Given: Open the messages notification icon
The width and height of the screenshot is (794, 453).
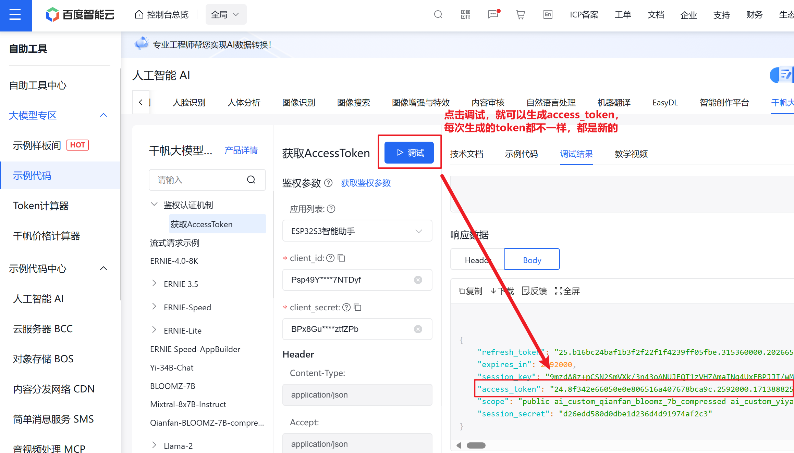Looking at the screenshot, I should click(493, 15).
